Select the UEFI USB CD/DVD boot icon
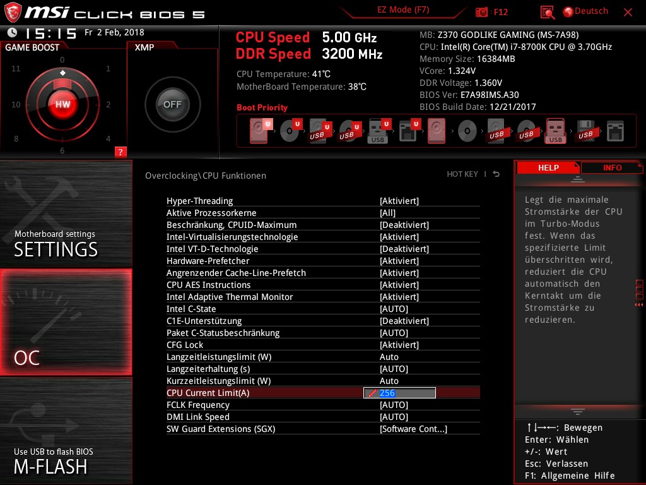This screenshot has height=485, width=646. point(349,131)
